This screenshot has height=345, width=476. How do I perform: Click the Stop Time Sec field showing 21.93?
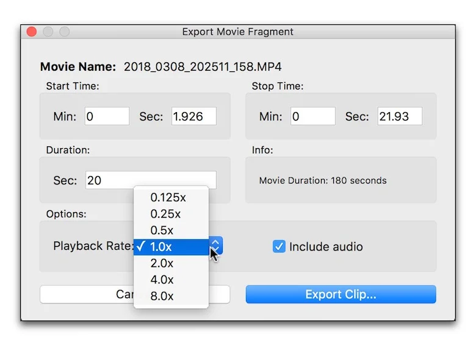coord(400,116)
